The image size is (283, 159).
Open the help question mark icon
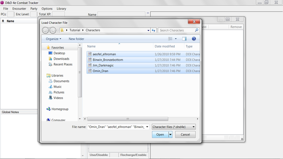coord(194,39)
